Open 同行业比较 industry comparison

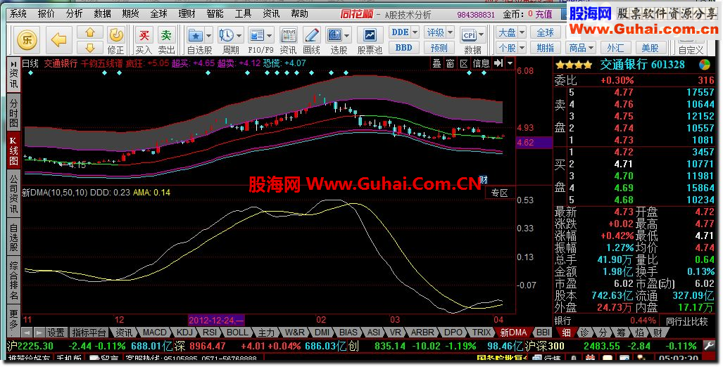pos(686,321)
